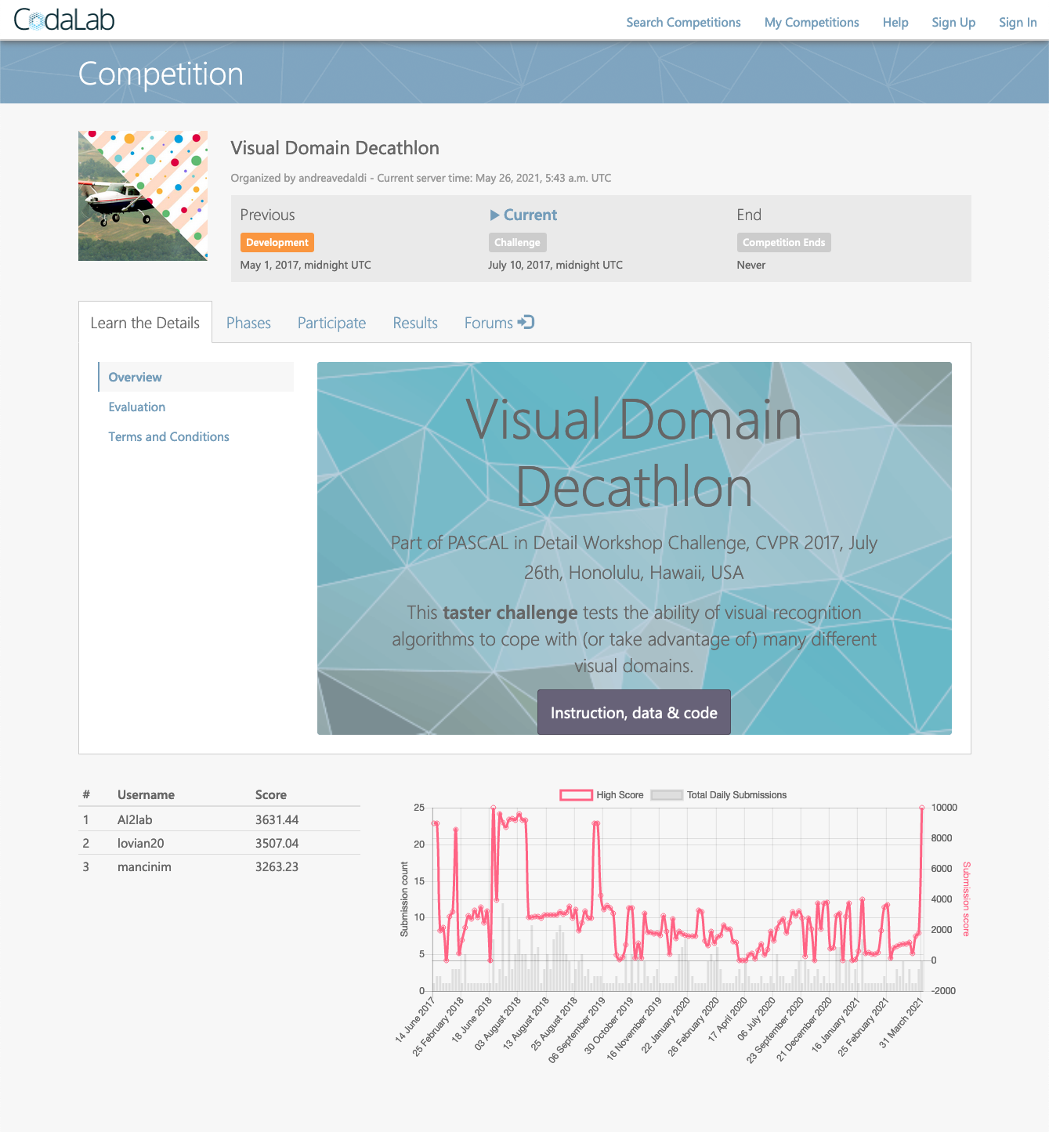Click the Sign Up link

pyautogui.click(x=953, y=22)
